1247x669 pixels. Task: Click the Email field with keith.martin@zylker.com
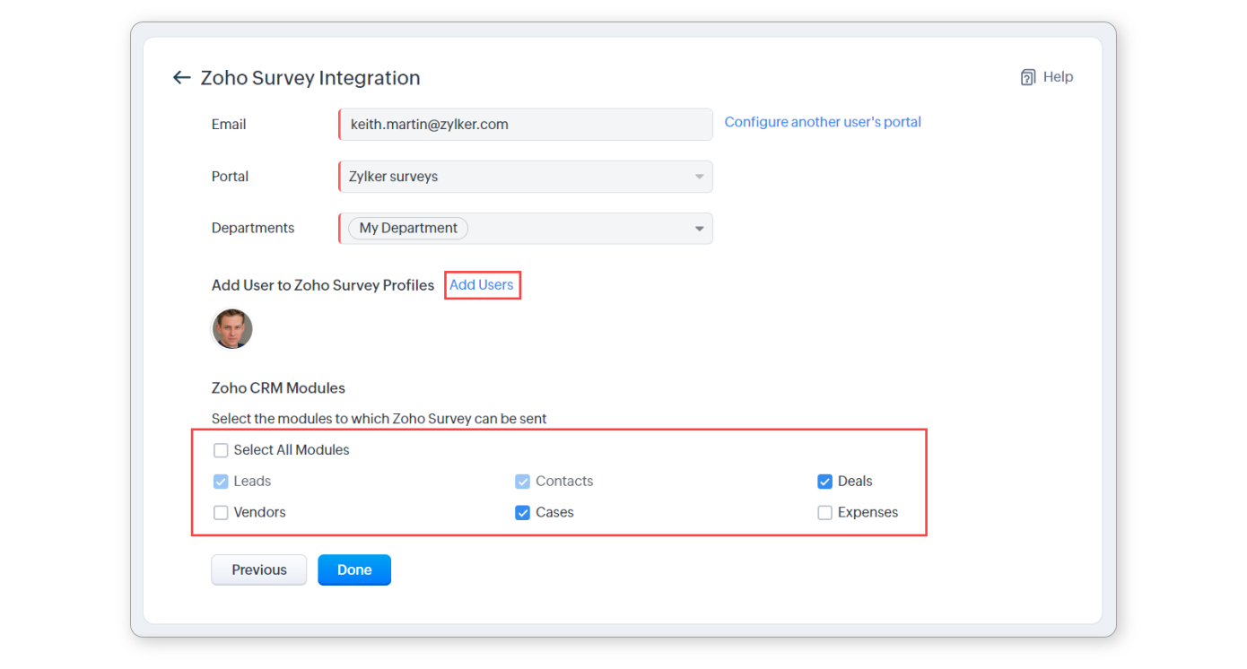[525, 125]
